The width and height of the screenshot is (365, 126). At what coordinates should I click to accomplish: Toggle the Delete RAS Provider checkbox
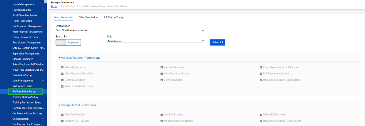(261, 115)
